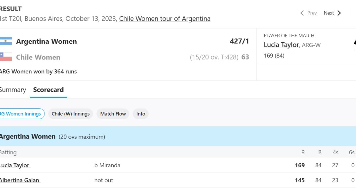The image size is (356, 191).
Task: Click the Argentina Women innings header bar
Action: tap(178, 137)
